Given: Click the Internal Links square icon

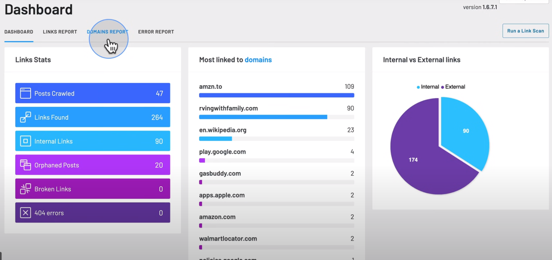Looking at the screenshot, I should 25,141.
